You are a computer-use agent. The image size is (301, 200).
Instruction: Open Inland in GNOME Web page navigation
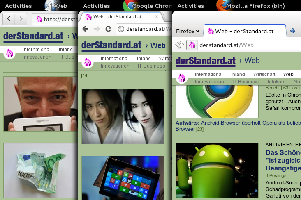pos(66,50)
